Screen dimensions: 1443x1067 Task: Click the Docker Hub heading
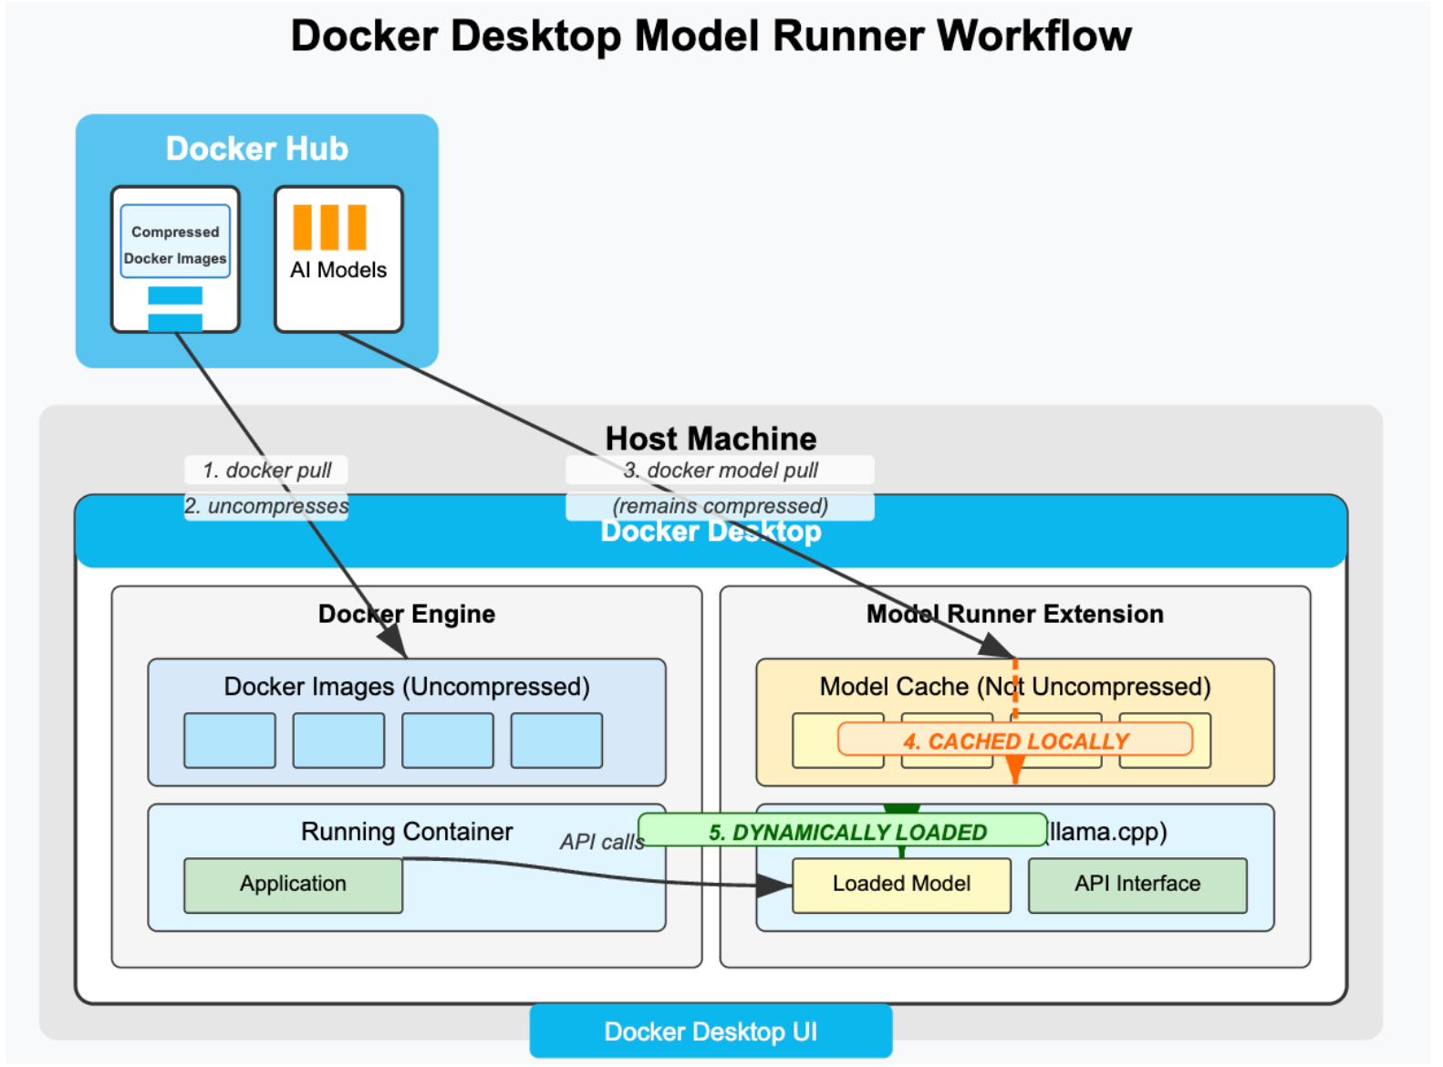pyautogui.click(x=257, y=149)
